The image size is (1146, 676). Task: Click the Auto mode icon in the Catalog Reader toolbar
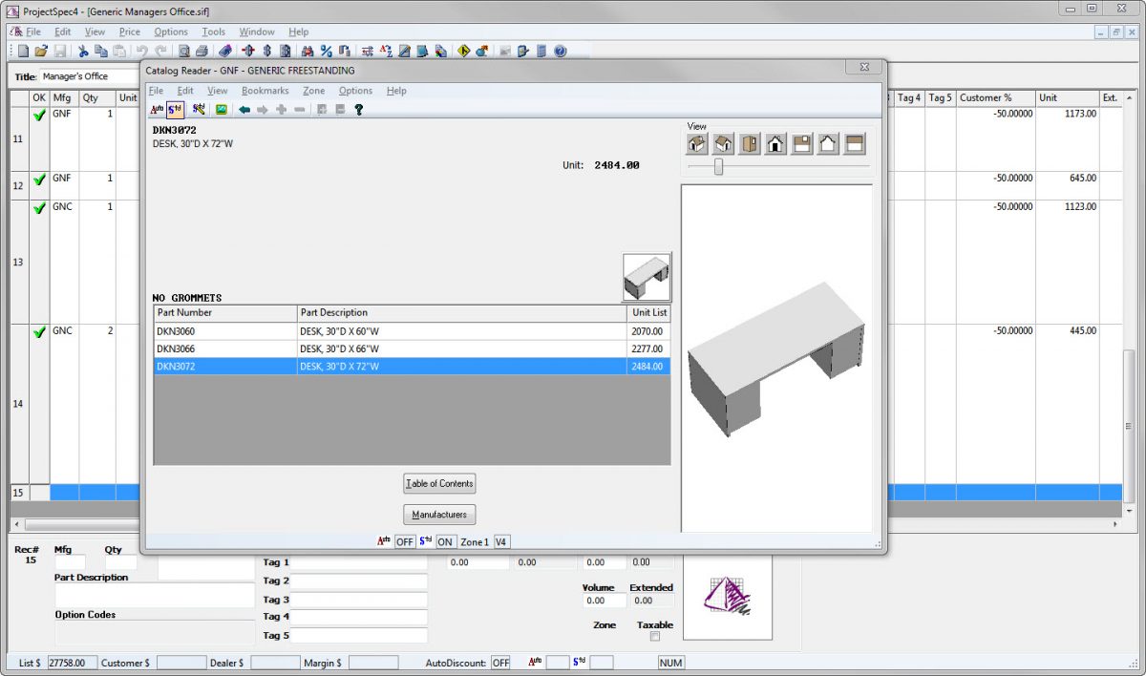click(x=157, y=110)
